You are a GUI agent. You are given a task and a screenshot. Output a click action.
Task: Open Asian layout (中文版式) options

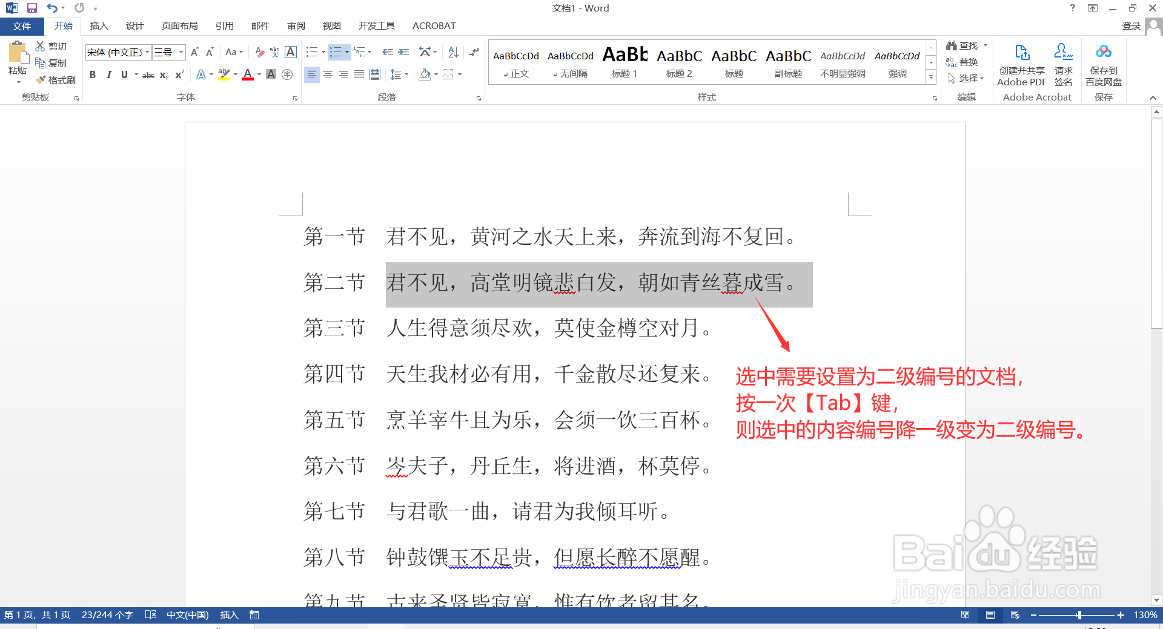428,52
